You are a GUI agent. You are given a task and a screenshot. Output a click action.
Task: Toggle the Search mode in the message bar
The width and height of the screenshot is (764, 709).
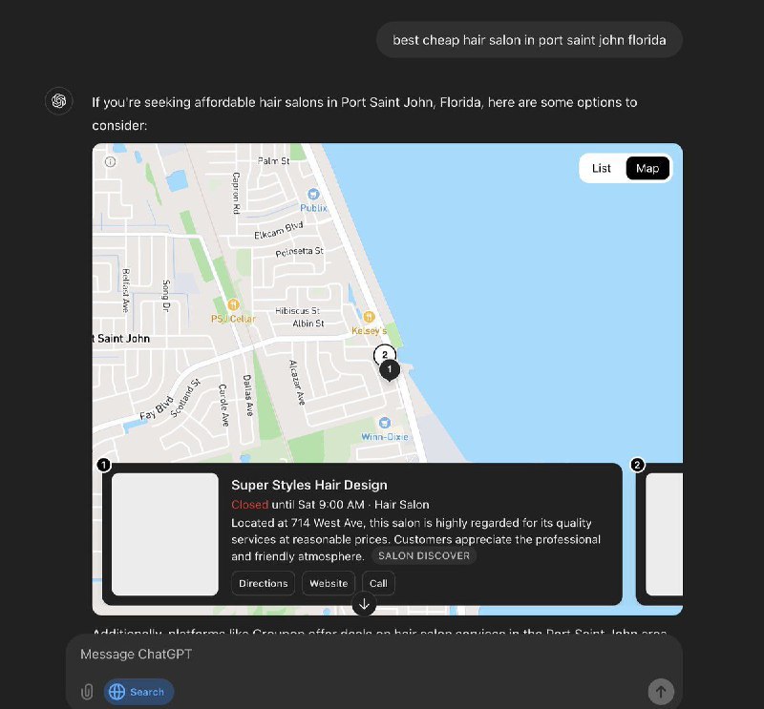coord(138,692)
